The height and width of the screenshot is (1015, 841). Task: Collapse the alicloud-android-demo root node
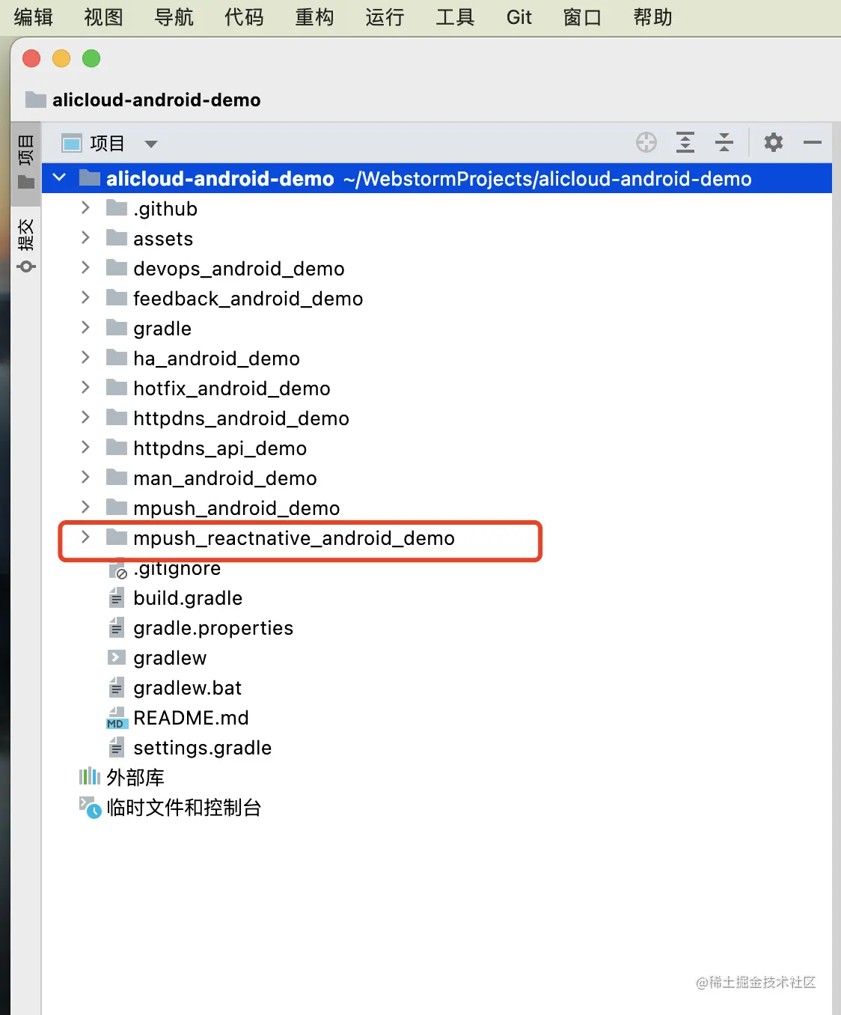tap(60, 178)
